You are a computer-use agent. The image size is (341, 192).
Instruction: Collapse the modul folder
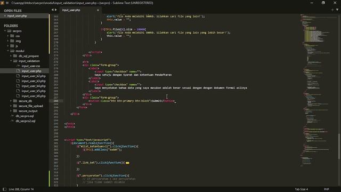tap(8, 51)
